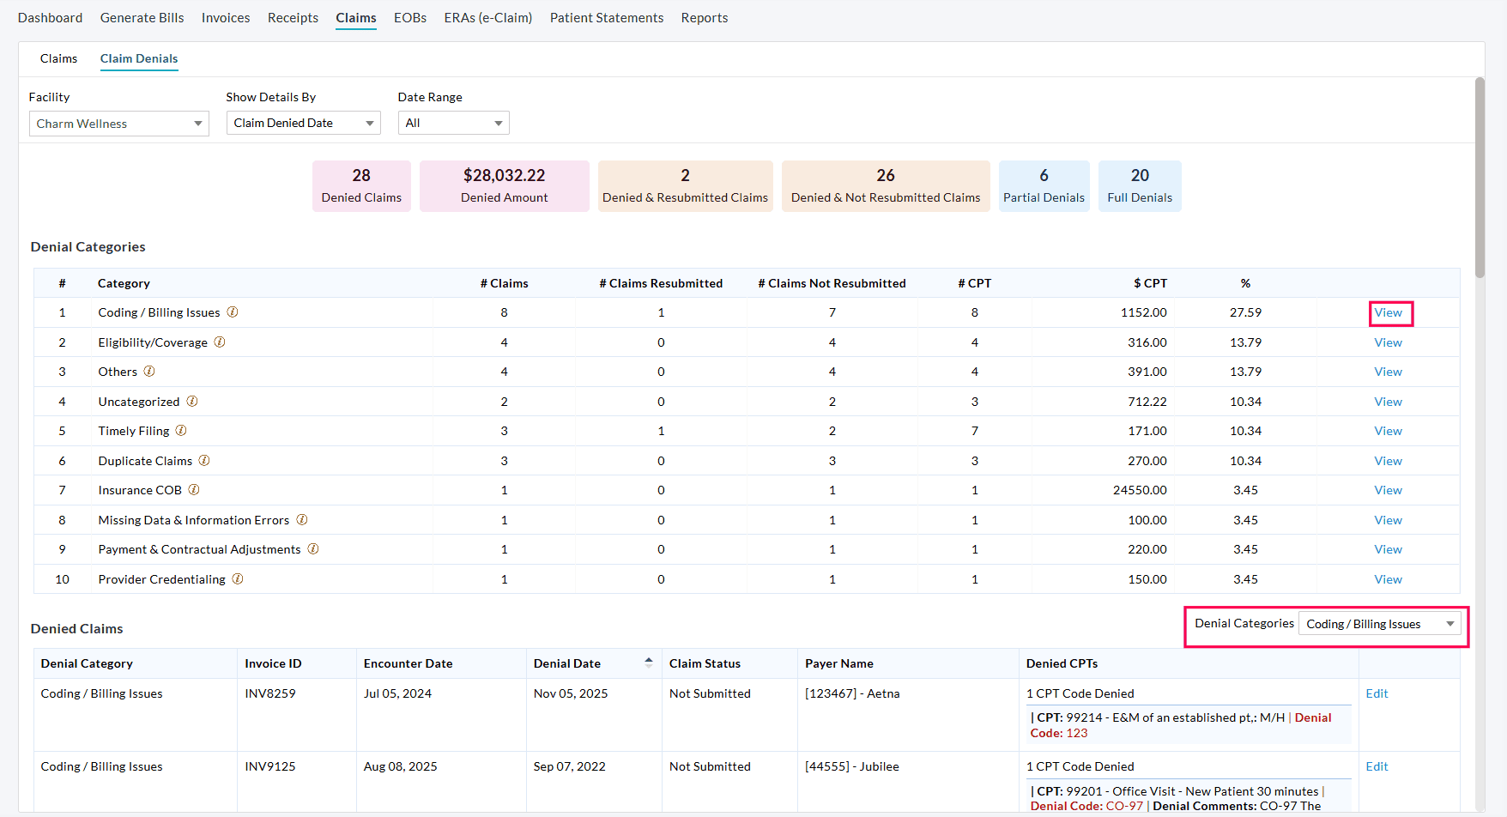Click the Full Denials summary card
This screenshot has height=817, width=1507.
coord(1139,185)
